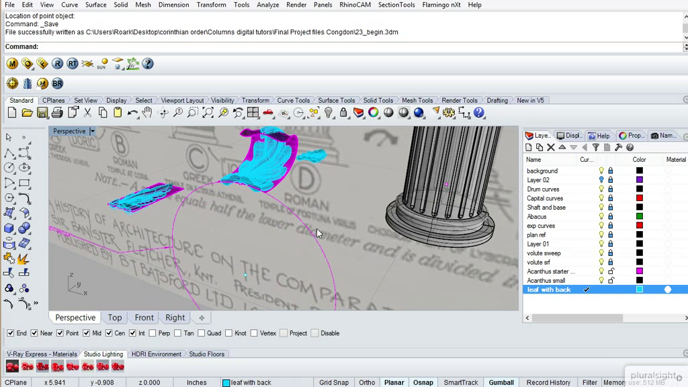The width and height of the screenshot is (688, 387).
Task: Click the blue Render sphere icon
Action: [x=419, y=113]
